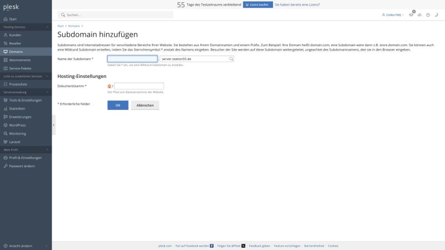Click the Monitoring icon
The height and width of the screenshot is (250, 445).
[x=6, y=133]
